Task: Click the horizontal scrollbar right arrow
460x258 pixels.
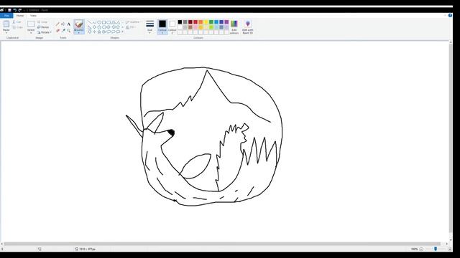Action: point(447,244)
